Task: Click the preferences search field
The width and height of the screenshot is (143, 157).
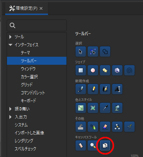Action: pos(37,25)
